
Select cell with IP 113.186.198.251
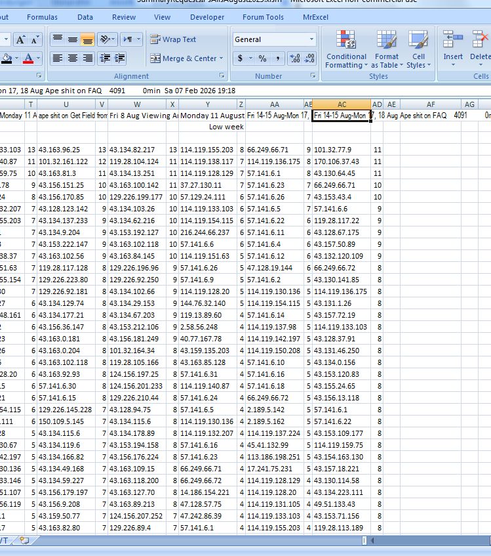[x=275, y=457]
